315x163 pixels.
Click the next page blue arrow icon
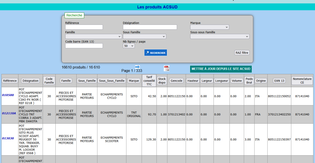pyautogui.click(x=137, y=67)
